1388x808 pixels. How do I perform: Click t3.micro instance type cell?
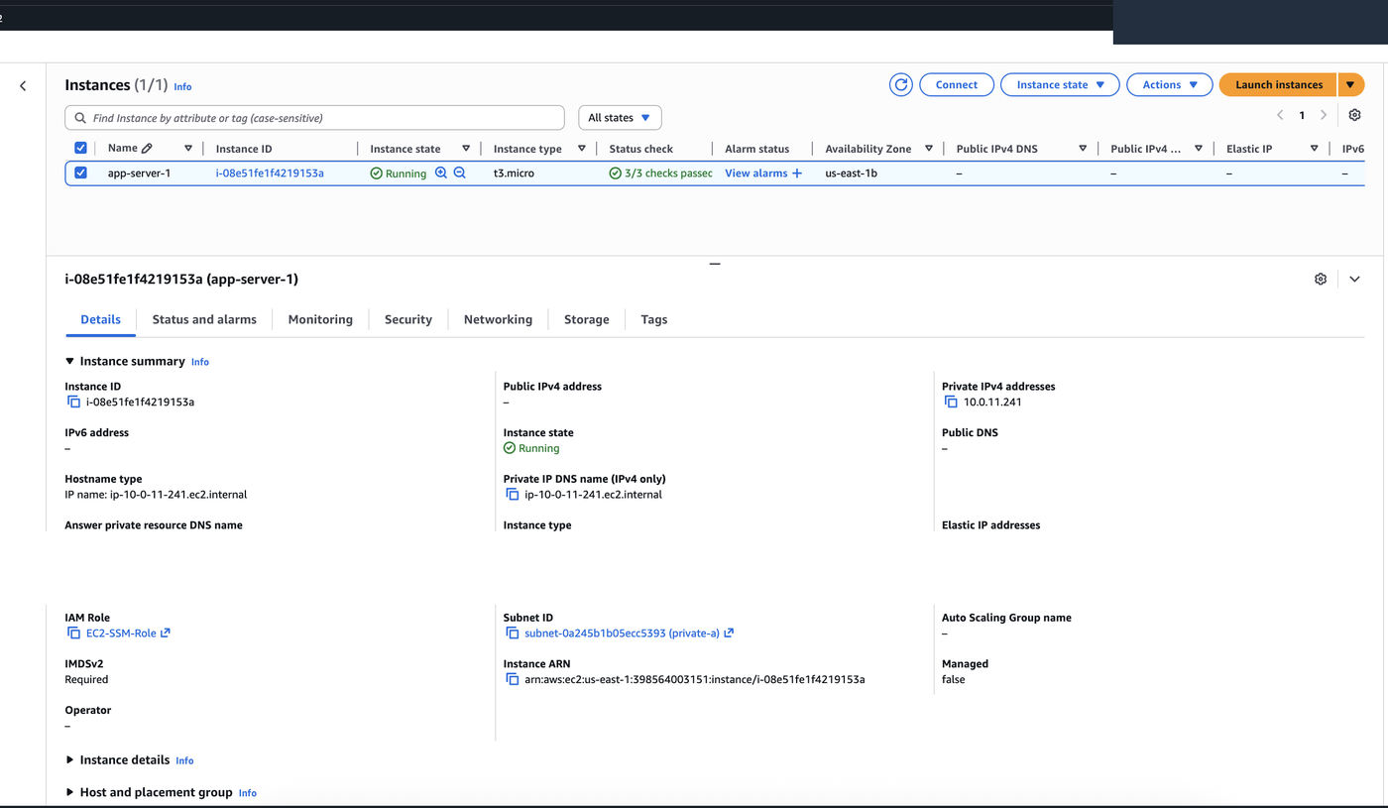(514, 173)
